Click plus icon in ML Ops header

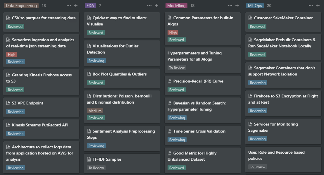point(318,6)
